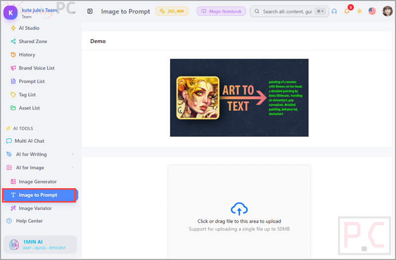396x260 pixels.
Task: Click the Help Center question mark icon
Action: (9, 221)
